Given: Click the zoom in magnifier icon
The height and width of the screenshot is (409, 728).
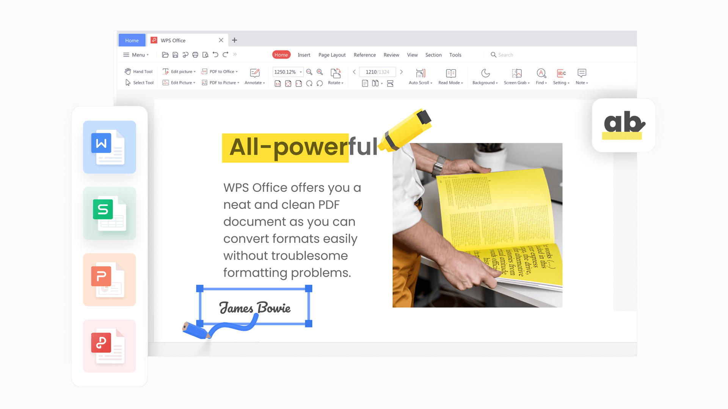Looking at the screenshot, I should click(x=320, y=72).
